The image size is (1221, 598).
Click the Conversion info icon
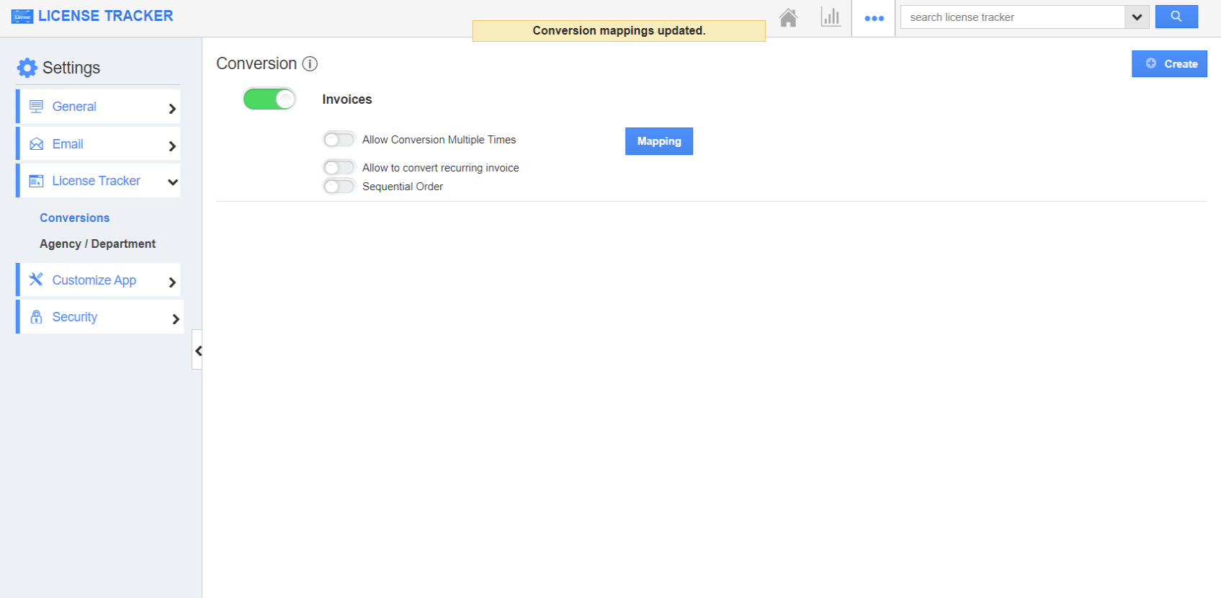tap(310, 64)
